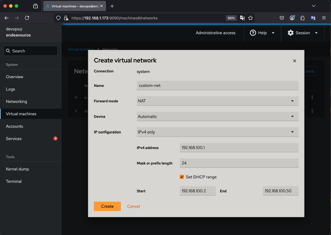331x235 pixels.
Task: Click the Create button
Action: click(x=107, y=206)
